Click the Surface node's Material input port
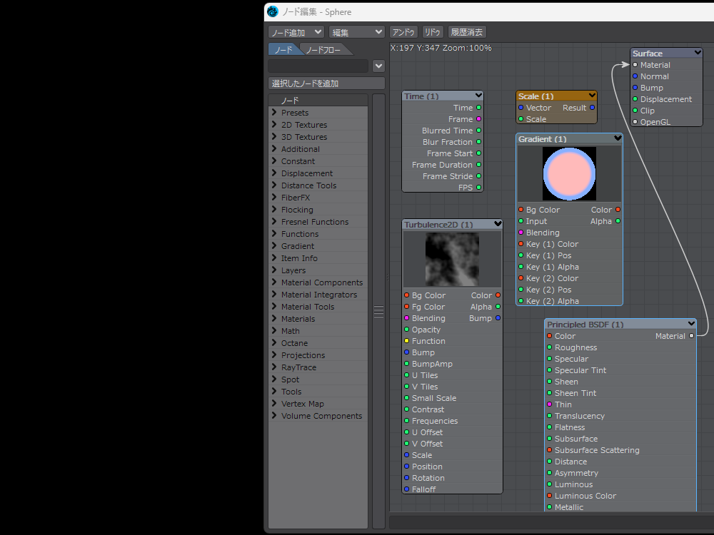 point(635,65)
